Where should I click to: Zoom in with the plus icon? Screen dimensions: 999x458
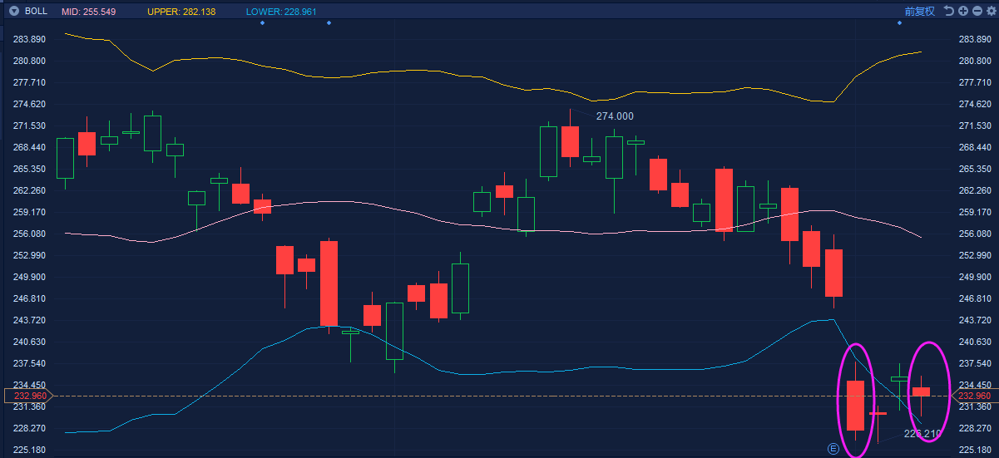point(962,11)
